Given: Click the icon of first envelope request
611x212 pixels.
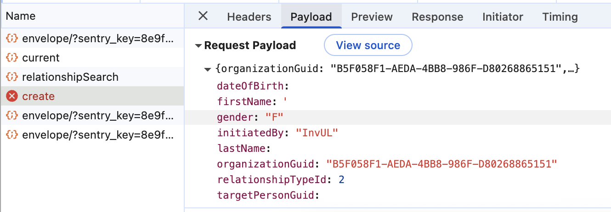Looking at the screenshot, I should coord(12,39).
